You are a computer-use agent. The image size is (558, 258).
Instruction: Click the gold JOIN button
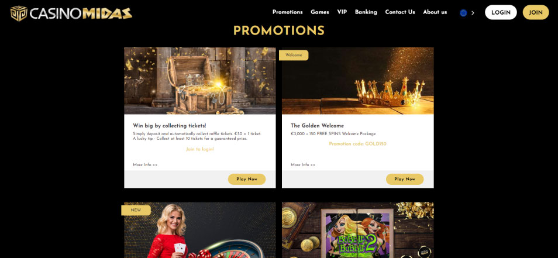[536, 12]
